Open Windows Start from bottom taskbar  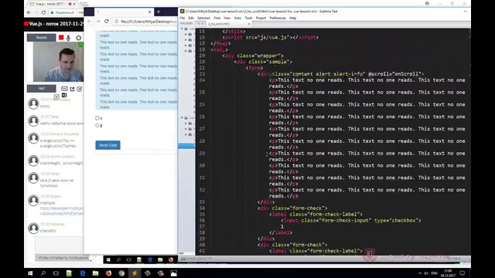pos(30,273)
